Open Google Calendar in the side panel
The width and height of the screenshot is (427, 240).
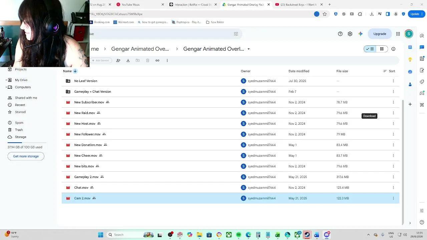pyautogui.click(x=410, y=47)
